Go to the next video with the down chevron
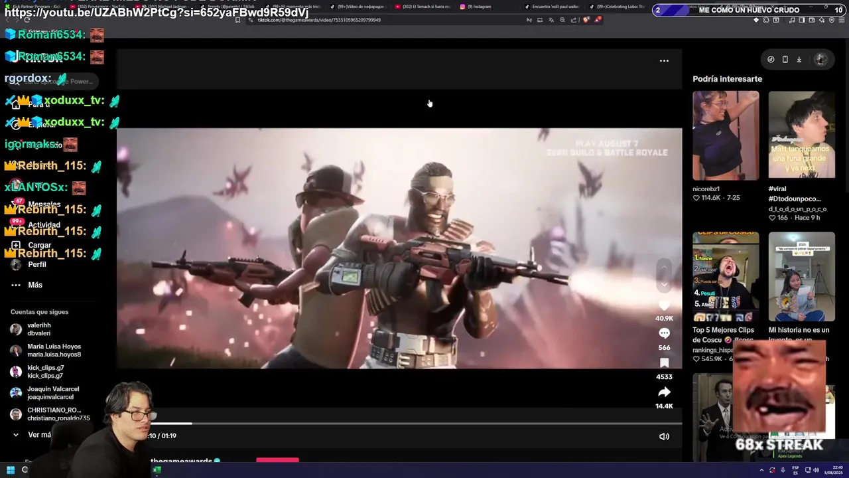Viewport: 849px width, 478px height. 664,284
